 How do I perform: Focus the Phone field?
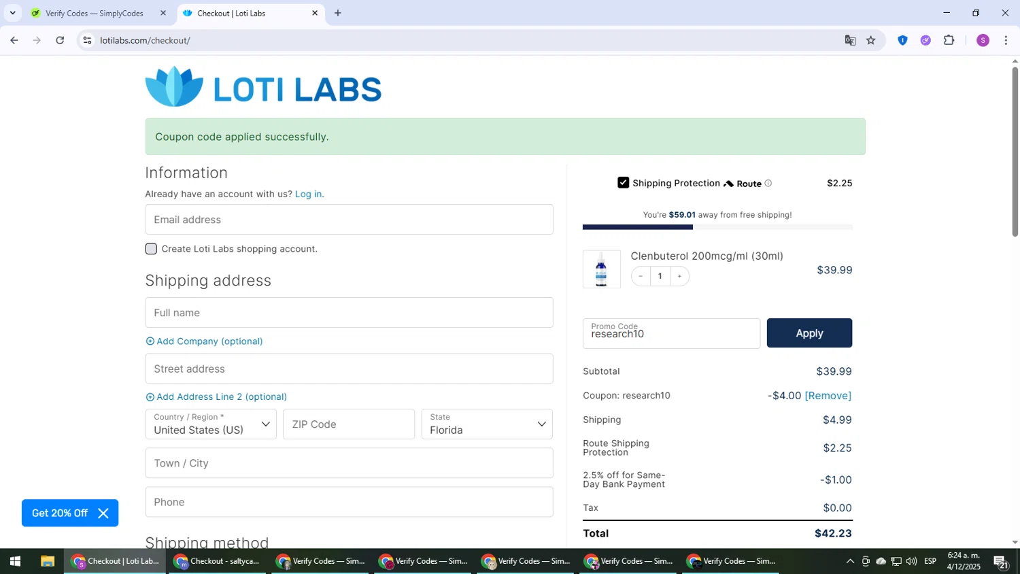(x=349, y=502)
